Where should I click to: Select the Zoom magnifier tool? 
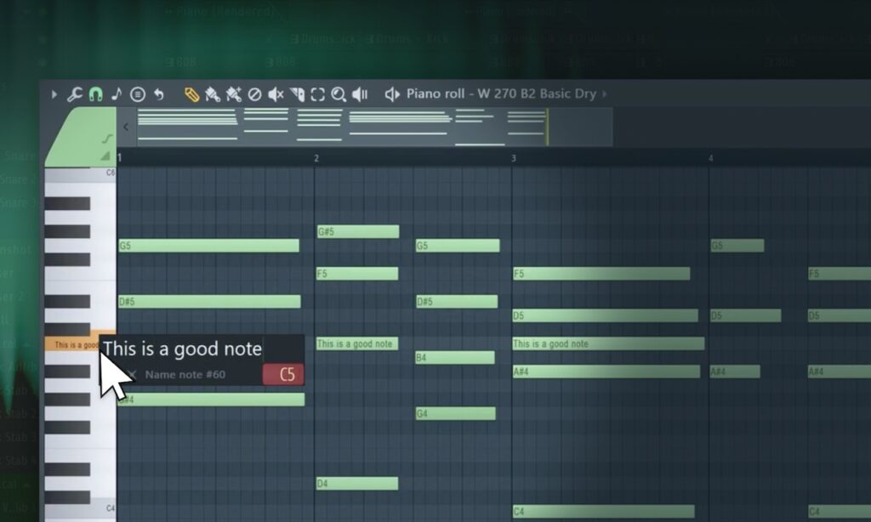coord(339,94)
